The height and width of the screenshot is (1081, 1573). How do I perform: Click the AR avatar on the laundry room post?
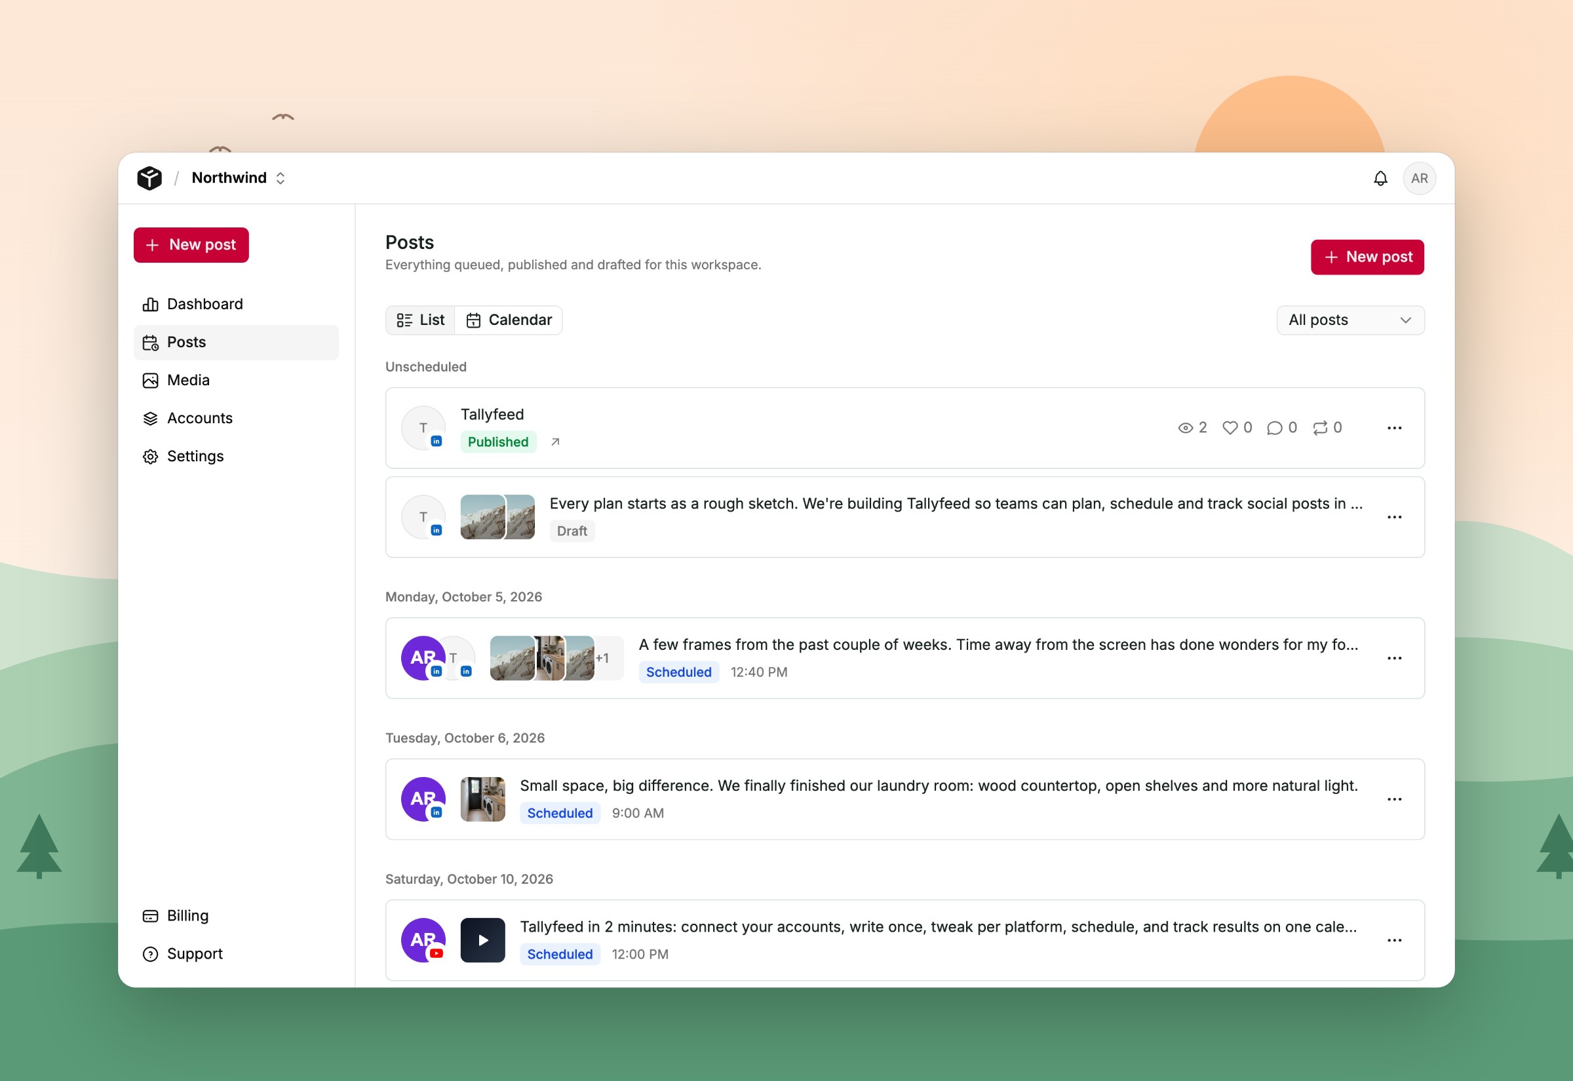(423, 799)
